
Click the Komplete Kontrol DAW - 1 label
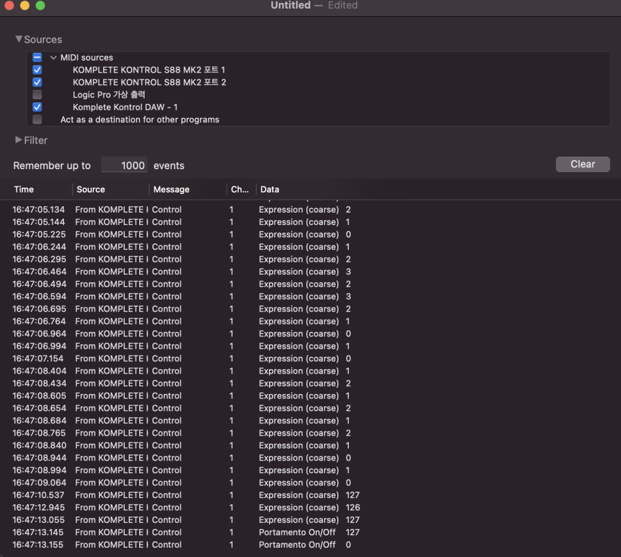pos(125,107)
